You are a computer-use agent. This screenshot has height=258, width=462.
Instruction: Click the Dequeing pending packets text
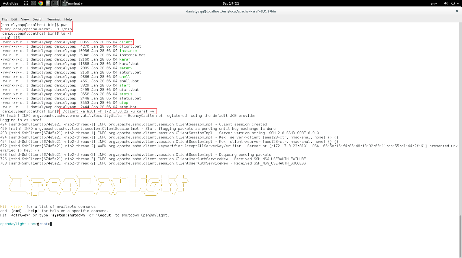(x=245, y=155)
